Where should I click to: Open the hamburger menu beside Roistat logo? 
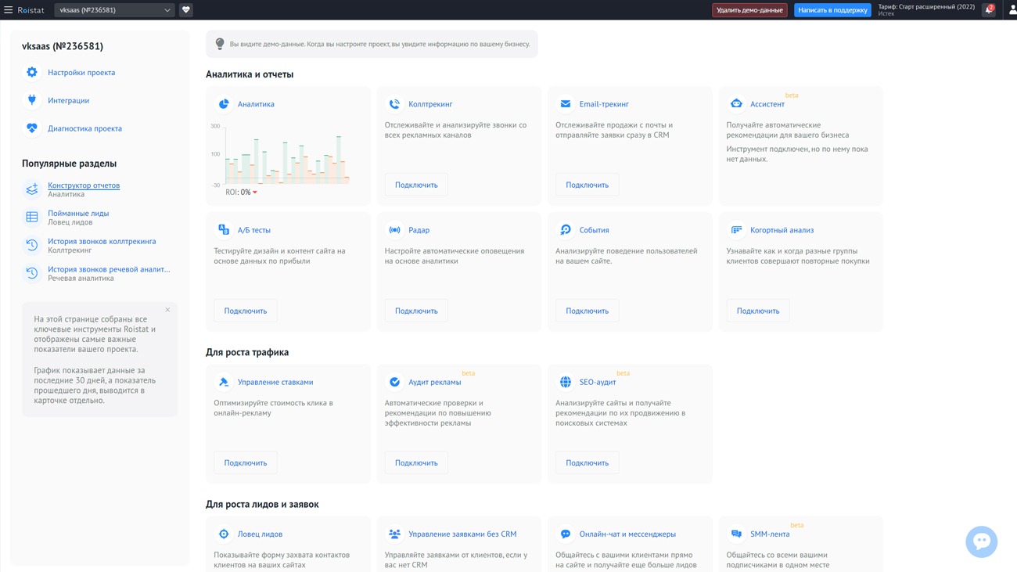9,10
